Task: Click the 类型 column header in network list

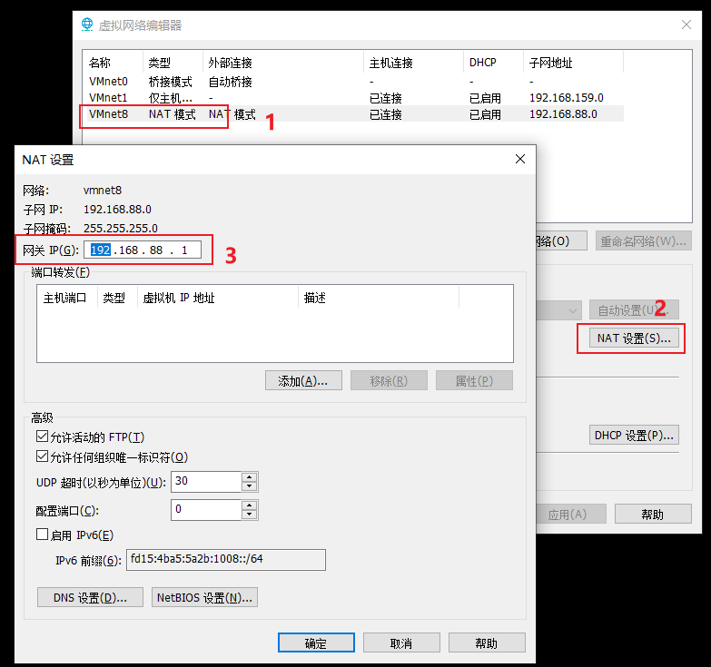Action: [x=173, y=62]
